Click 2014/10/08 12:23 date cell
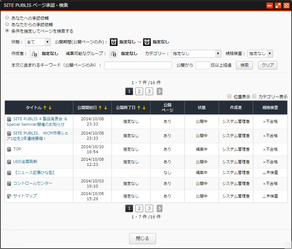This screenshot has width=292, height=249. click(x=92, y=162)
